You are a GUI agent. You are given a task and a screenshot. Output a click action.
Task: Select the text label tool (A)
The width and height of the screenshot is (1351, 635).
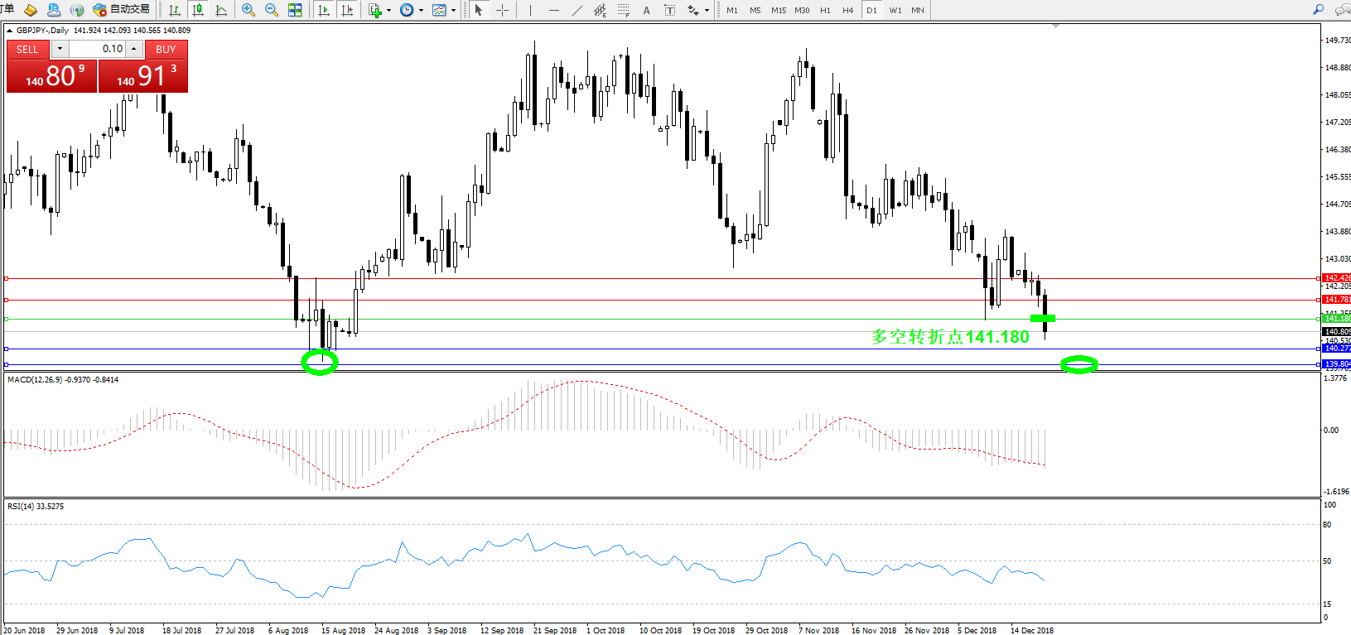(x=646, y=10)
